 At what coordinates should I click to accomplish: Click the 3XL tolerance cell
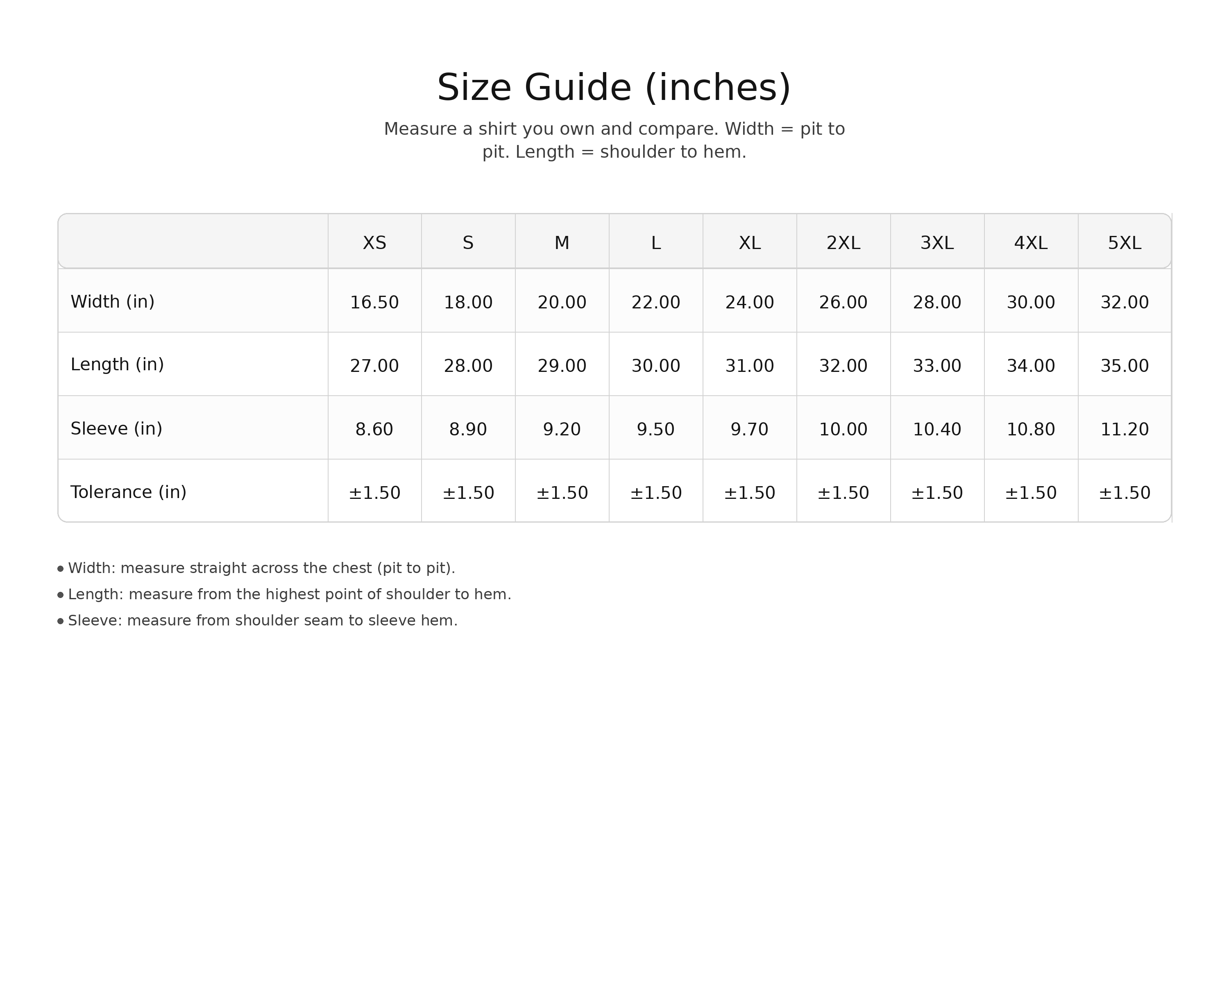tap(936, 493)
